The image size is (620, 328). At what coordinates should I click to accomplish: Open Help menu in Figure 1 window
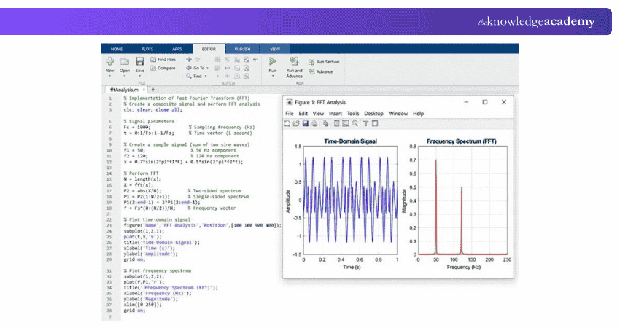(419, 114)
